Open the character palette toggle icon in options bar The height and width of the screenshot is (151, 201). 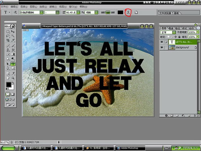click(136, 12)
